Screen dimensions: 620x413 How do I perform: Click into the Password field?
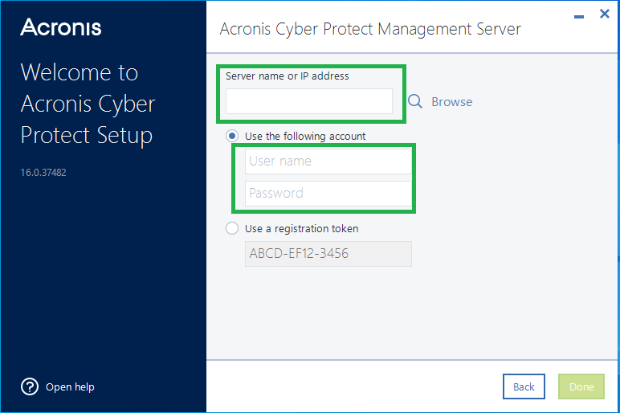328,193
